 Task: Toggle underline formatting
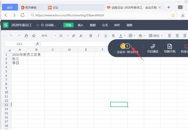coord(106,36)
